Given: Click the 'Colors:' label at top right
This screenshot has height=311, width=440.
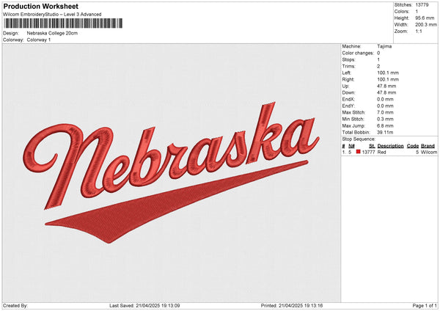Looking at the screenshot, I should [x=402, y=12].
